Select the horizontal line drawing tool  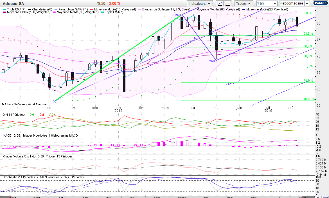click(x=227, y=3)
